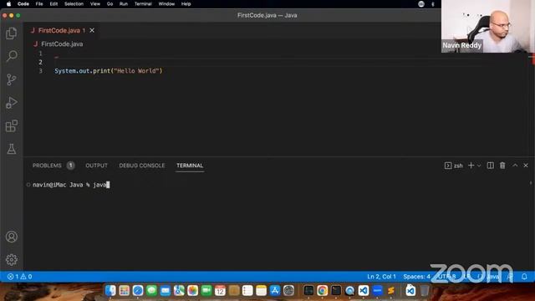Click the Ln 2, Col 1 status entry

[x=381, y=277]
